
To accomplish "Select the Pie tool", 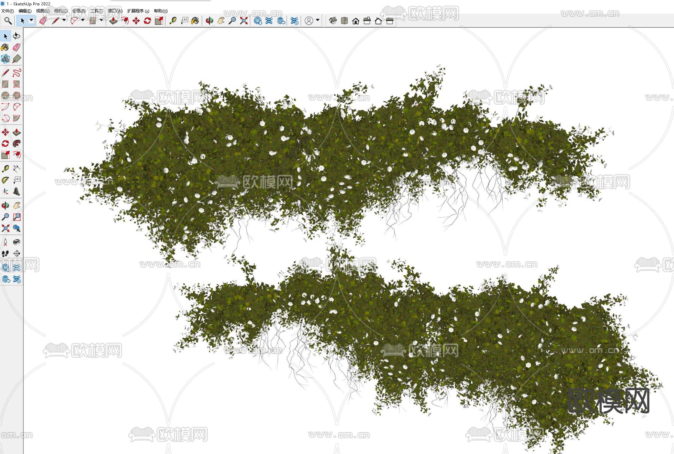I will click(x=16, y=118).
